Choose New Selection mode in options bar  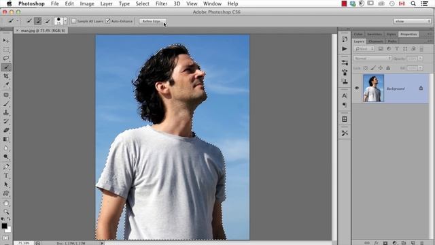[29, 21]
